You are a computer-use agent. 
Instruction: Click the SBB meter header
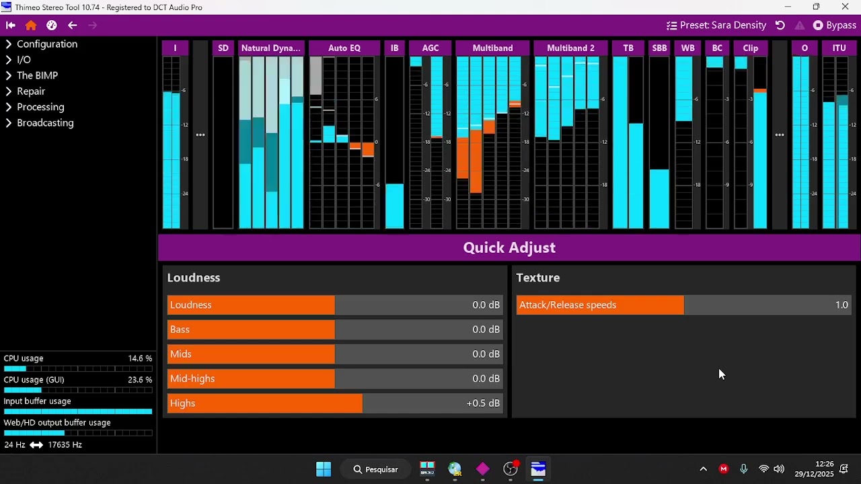click(x=659, y=48)
